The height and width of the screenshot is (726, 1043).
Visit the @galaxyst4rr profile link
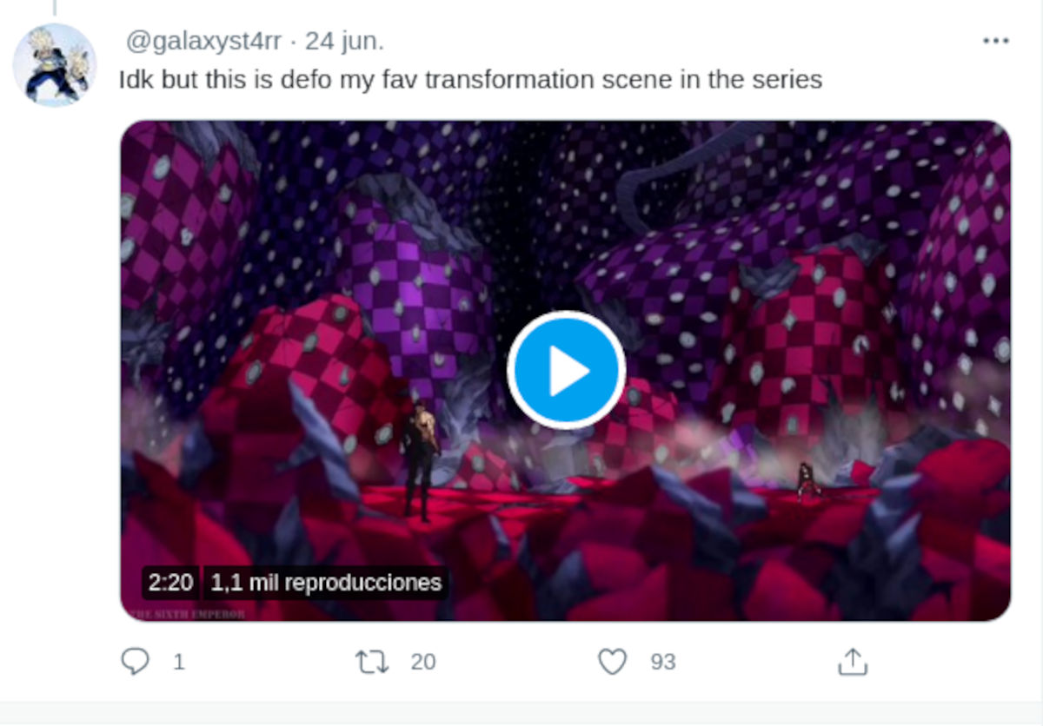[x=203, y=41]
